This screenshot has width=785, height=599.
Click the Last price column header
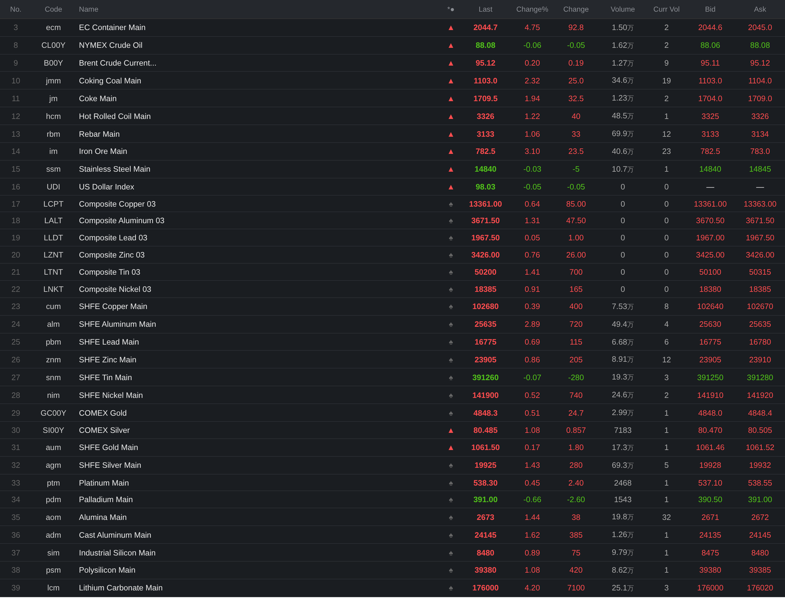point(485,9)
